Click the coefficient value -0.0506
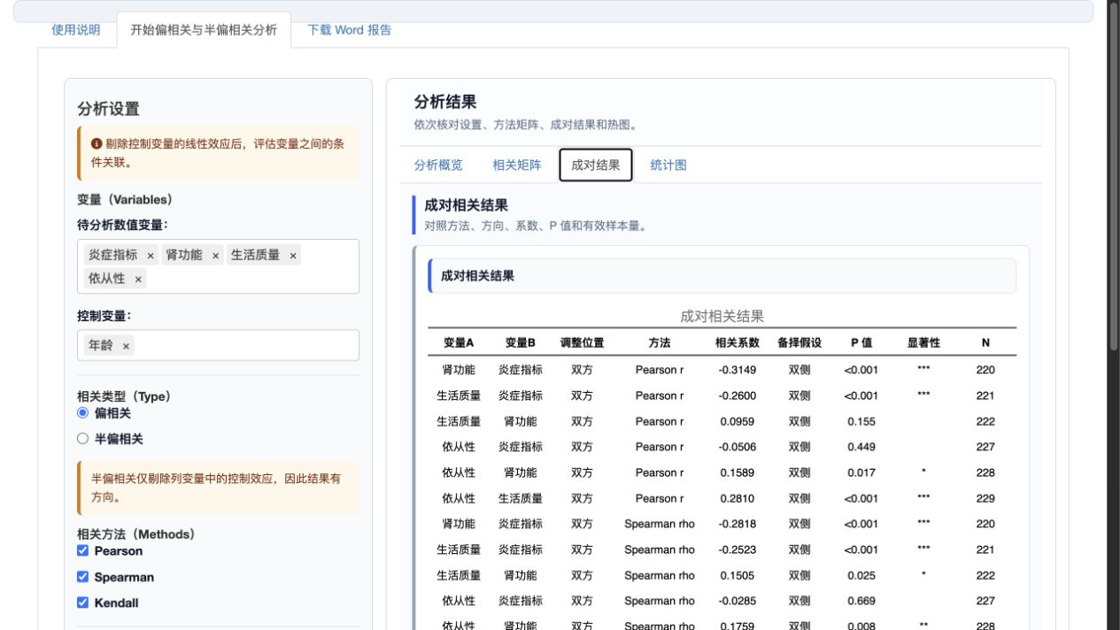 coord(738,447)
